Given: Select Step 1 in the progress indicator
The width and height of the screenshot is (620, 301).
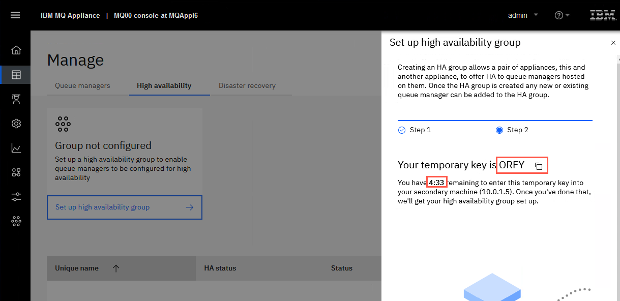Looking at the screenshot, I should [x=415, y=130].
